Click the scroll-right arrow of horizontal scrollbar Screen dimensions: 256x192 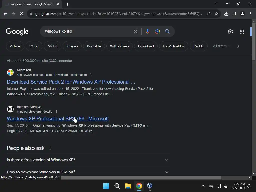250,178
